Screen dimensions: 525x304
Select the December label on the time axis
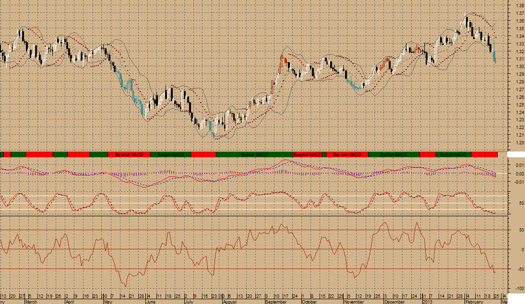[394, 302]
